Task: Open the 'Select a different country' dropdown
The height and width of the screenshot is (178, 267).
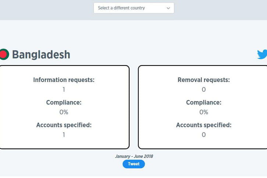Action: tap(133, 8)
